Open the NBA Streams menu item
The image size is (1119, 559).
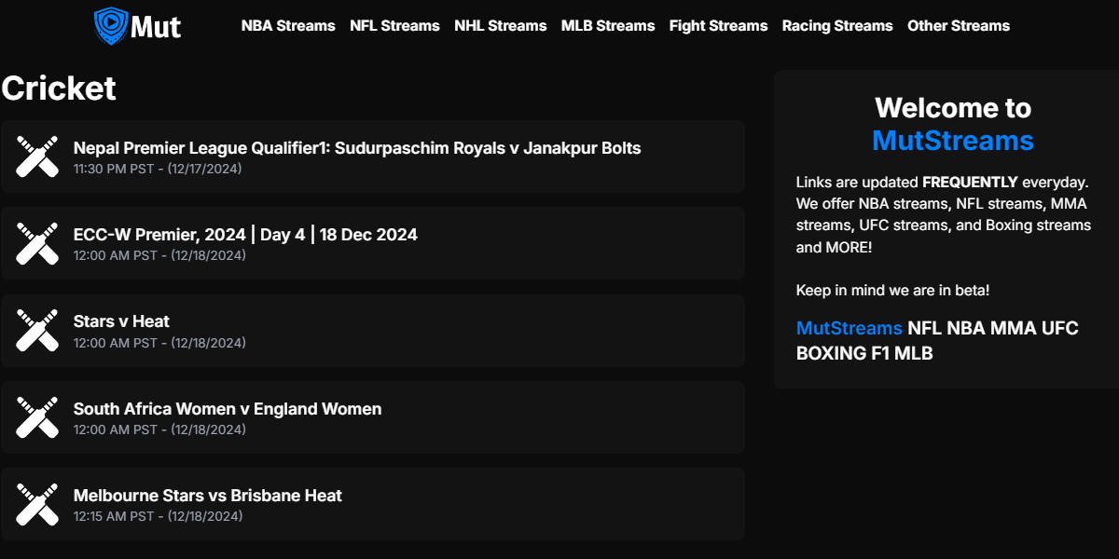click(288, 26)
